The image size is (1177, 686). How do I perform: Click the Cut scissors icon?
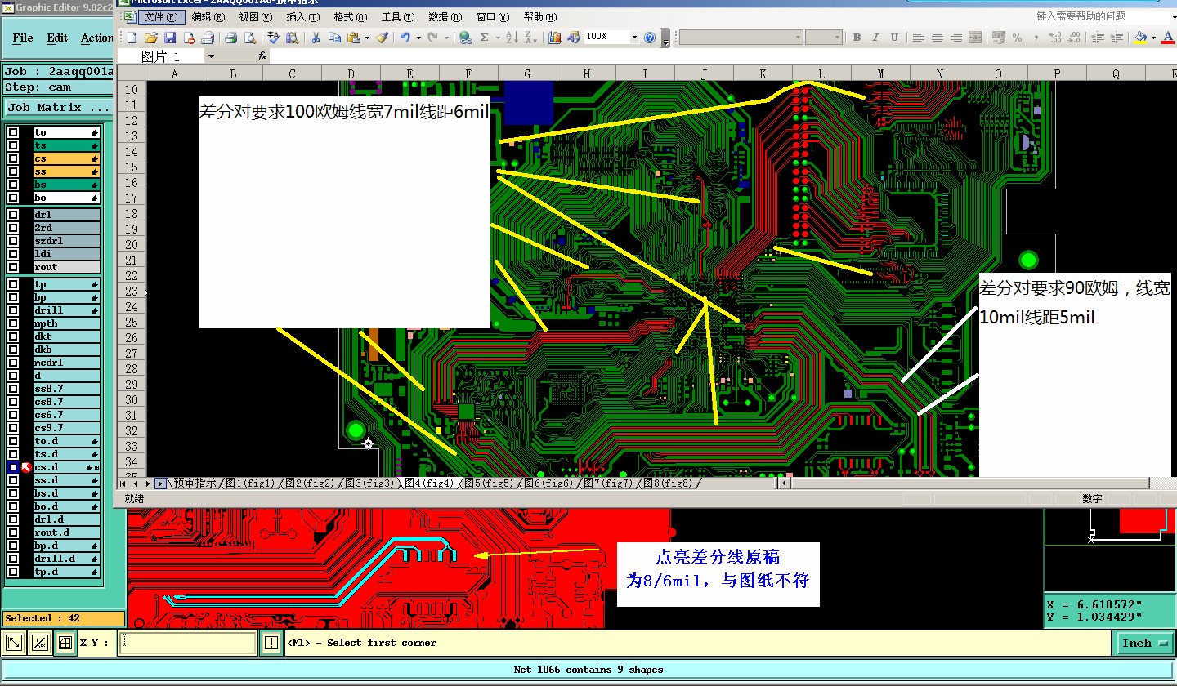(316, 38)
